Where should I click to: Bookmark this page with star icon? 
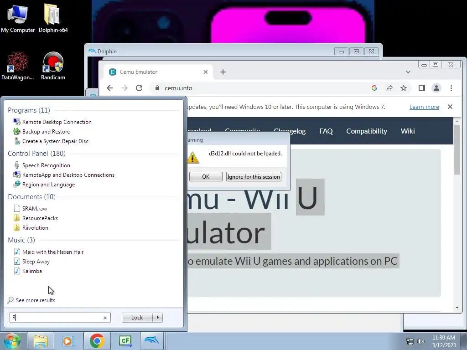[x=404, y=88]
